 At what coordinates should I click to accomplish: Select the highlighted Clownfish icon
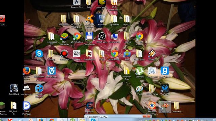(x=165, y=107)
